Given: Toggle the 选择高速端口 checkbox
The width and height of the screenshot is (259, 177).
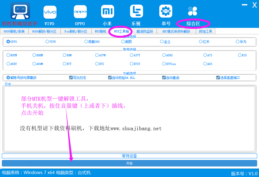Looking at the screenshot, I should click(218, 78).
